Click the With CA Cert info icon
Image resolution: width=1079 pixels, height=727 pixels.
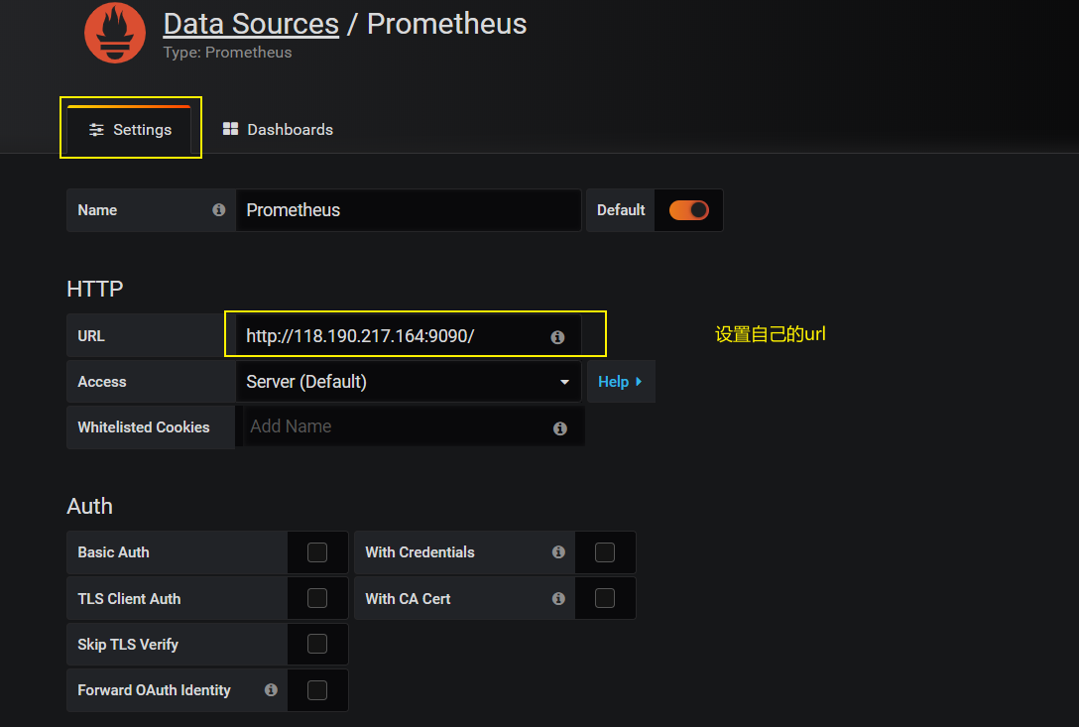[558, 599]
